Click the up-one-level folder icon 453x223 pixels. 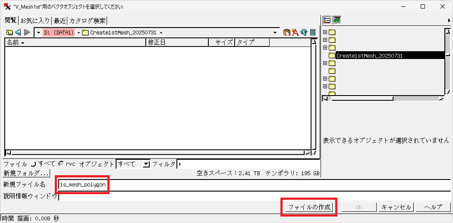9,32
